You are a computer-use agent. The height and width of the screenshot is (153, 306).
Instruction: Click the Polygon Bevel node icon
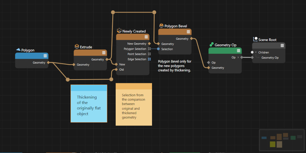161,26
